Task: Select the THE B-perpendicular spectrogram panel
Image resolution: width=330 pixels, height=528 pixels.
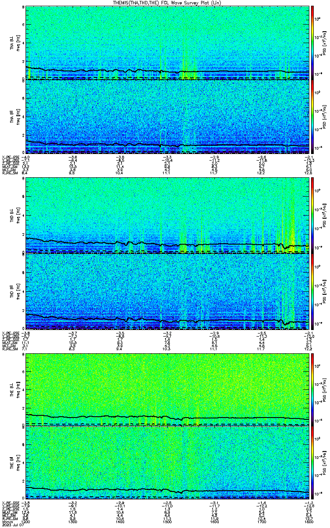Action: coord(167,389)
